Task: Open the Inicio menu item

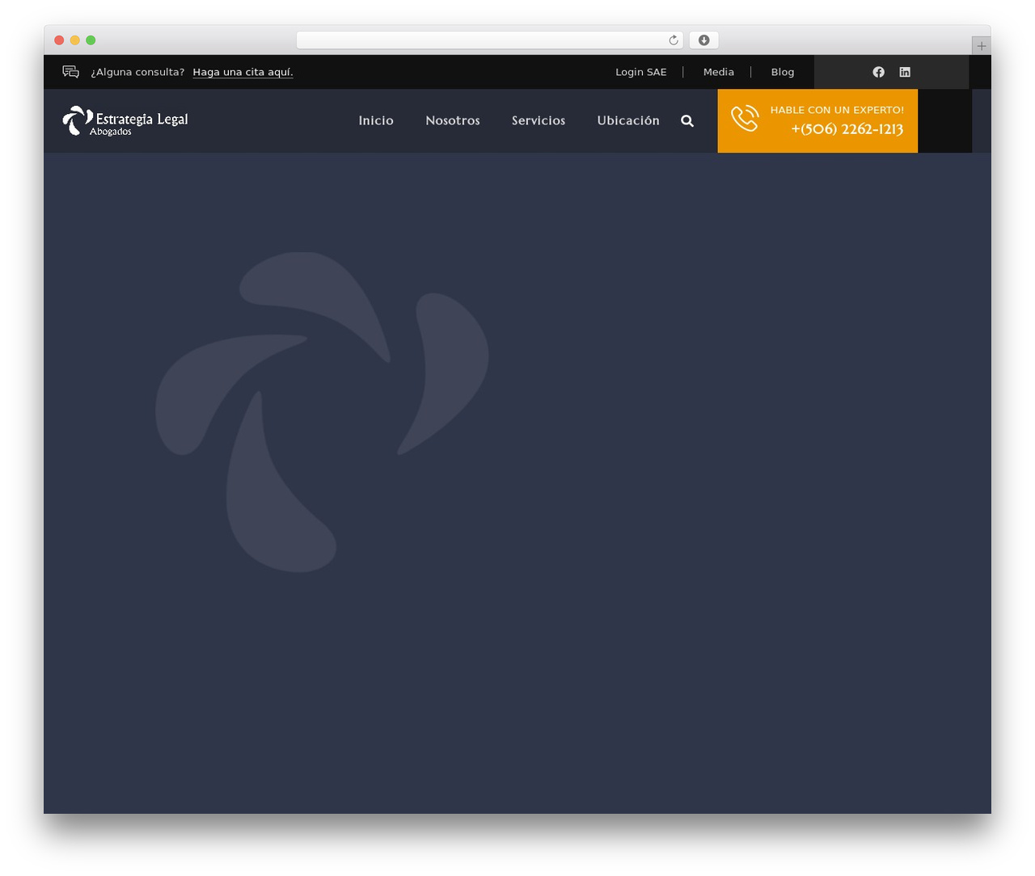Action: point(376,120)
